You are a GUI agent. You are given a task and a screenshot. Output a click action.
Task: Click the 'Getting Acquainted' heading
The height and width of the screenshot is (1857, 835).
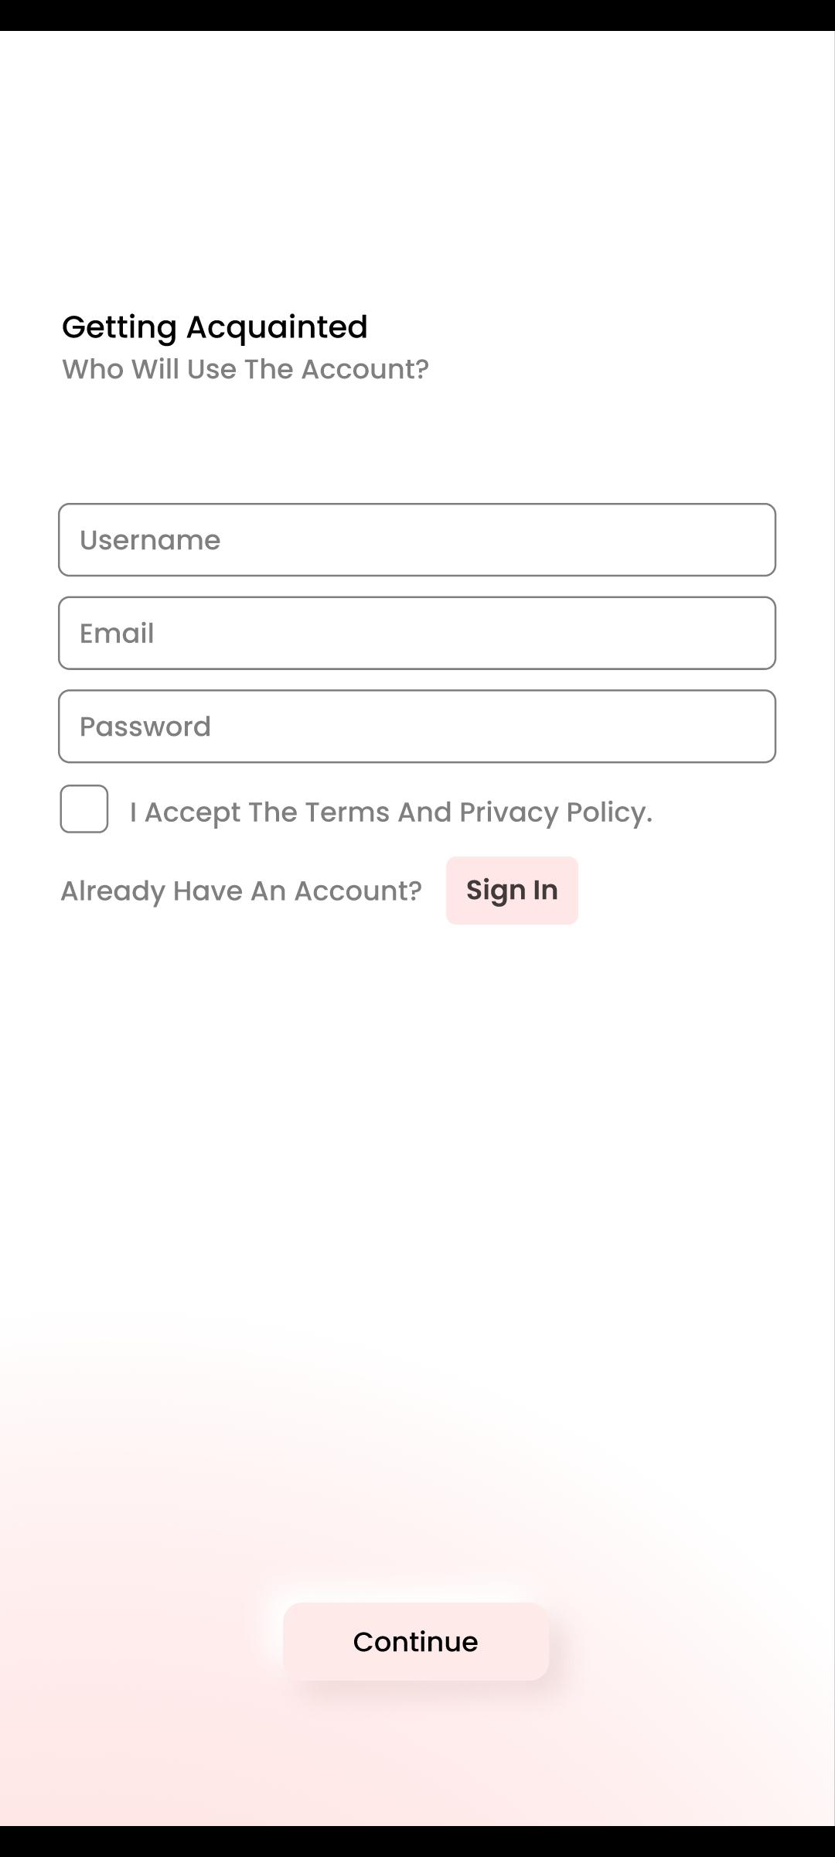pyautogui.click(x=215, y=327)
